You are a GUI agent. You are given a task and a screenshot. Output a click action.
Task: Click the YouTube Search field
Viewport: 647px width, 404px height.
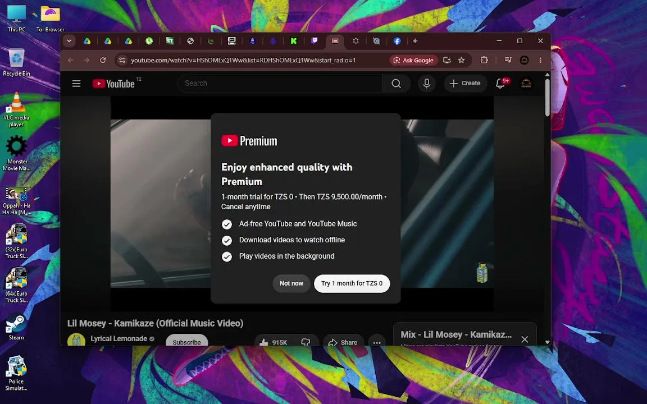tap(280, 83)
